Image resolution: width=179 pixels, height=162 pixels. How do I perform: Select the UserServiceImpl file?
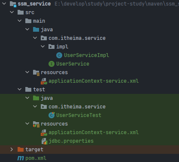[86, 55]
